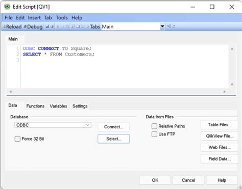Open the Tab menu
This screenshot has width=242, height=189.
coord(48,18)
